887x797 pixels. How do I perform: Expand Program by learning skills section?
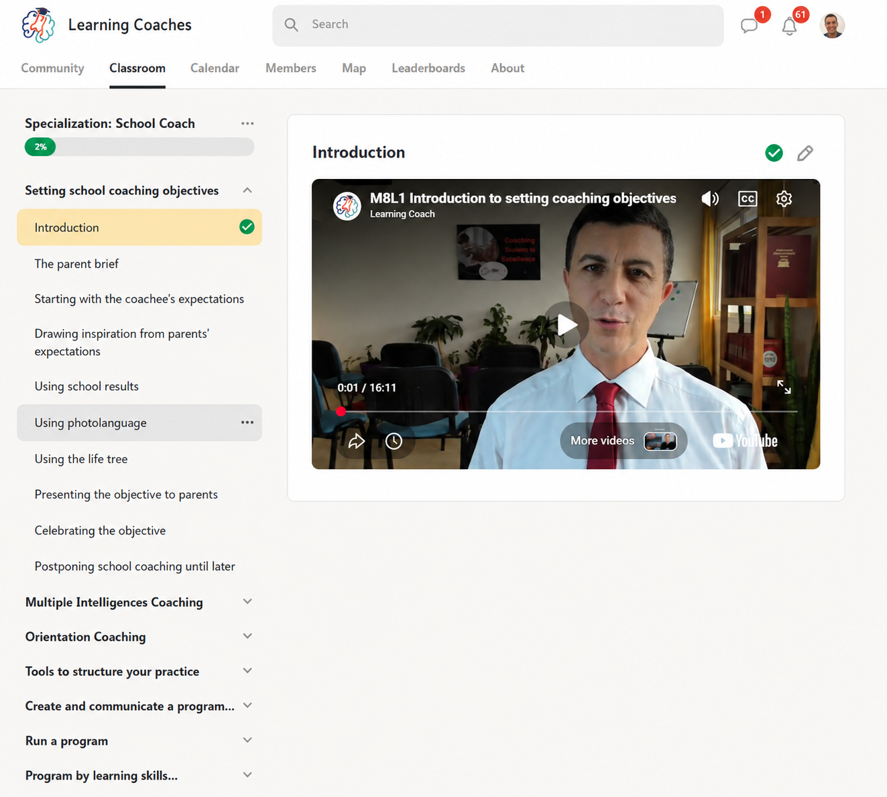[247, 775]
